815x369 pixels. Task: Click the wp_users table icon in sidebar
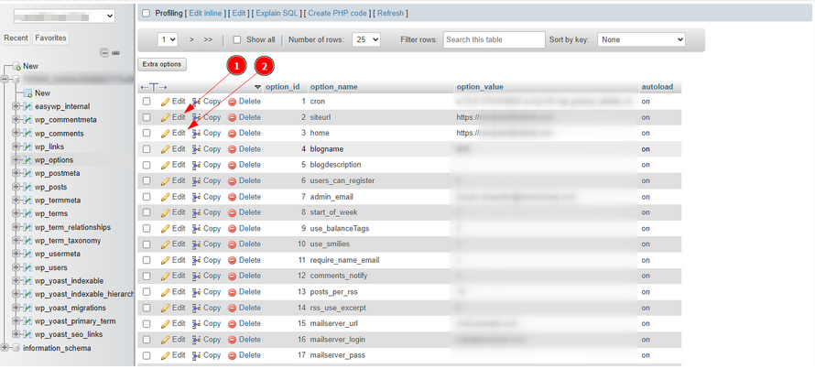(27, 267)
